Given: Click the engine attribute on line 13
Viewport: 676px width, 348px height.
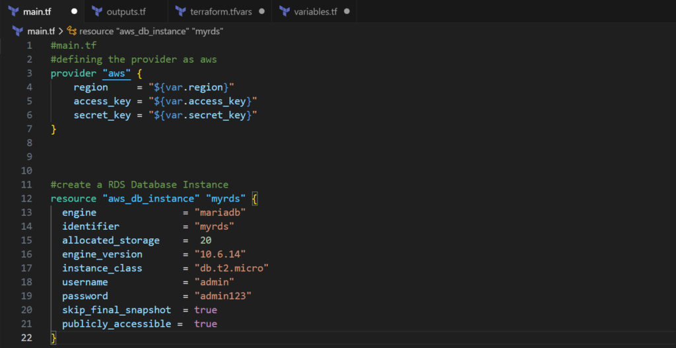Looking at the screenshot, I should [x=79, y=213].
